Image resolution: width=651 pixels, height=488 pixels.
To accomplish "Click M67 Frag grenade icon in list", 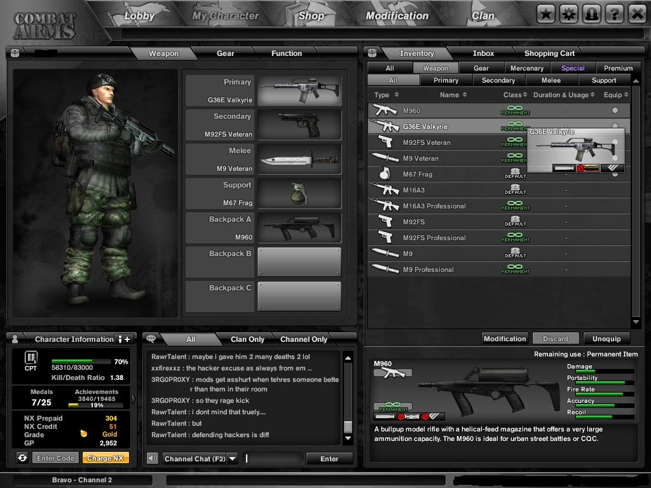I will pyautogui.click(x=385, y=173).
